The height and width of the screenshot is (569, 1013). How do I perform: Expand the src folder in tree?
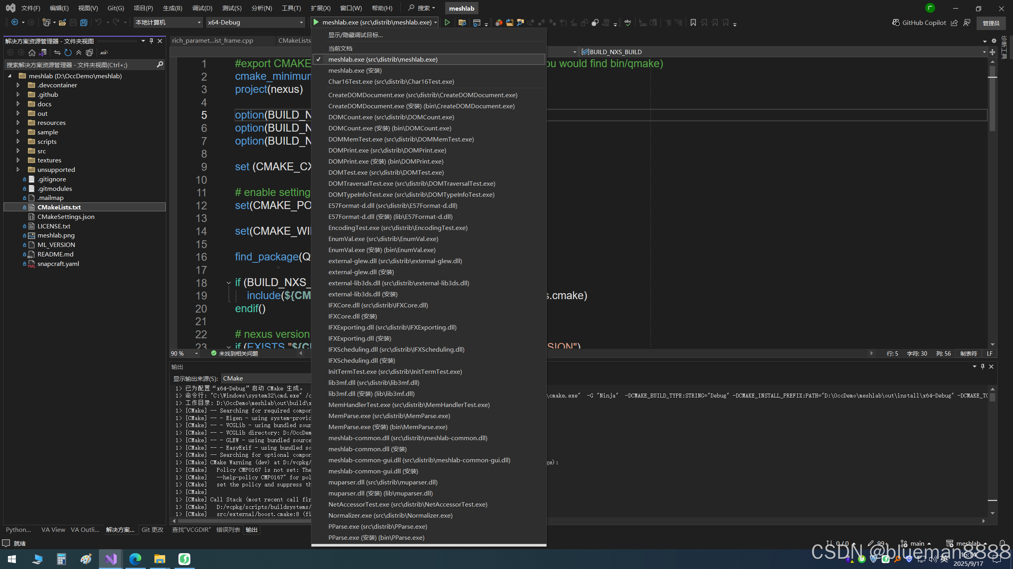pyautogui.click(x=18, y=151)
